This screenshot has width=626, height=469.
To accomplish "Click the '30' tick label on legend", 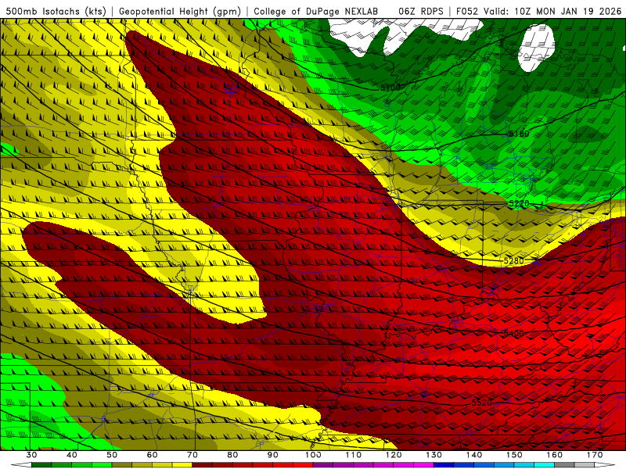I will click(x=31, y=455).
